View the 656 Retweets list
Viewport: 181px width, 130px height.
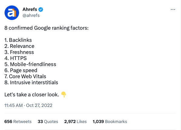pos(18,122)
